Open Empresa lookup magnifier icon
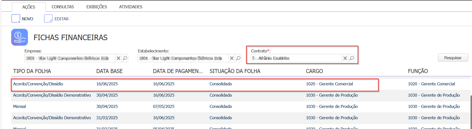Screen dimensions: 472x129 pyautogui.click(x=125, y=58)
